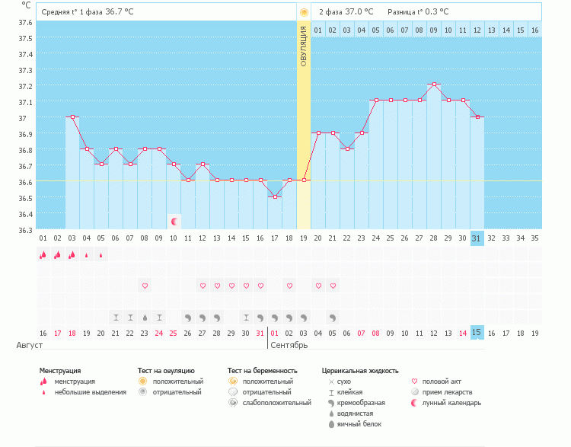Click the light discharge drop under cycle day 05
571x447 pixels.
pyautogui.click(x=101, y=255)
